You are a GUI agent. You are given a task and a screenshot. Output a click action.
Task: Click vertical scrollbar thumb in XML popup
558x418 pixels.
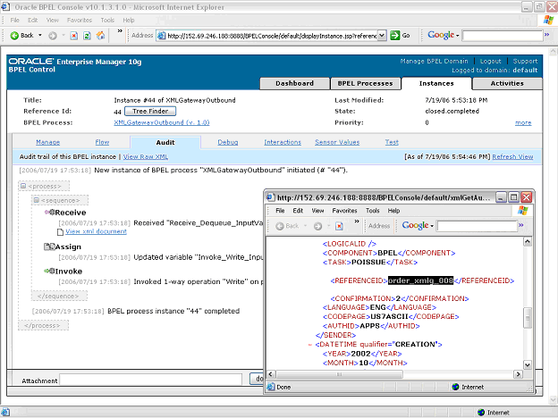coord(528,317)
